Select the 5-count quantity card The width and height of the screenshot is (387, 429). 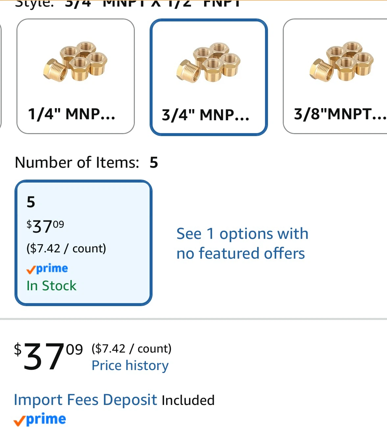pyautogui.click(x=84, y=243)
